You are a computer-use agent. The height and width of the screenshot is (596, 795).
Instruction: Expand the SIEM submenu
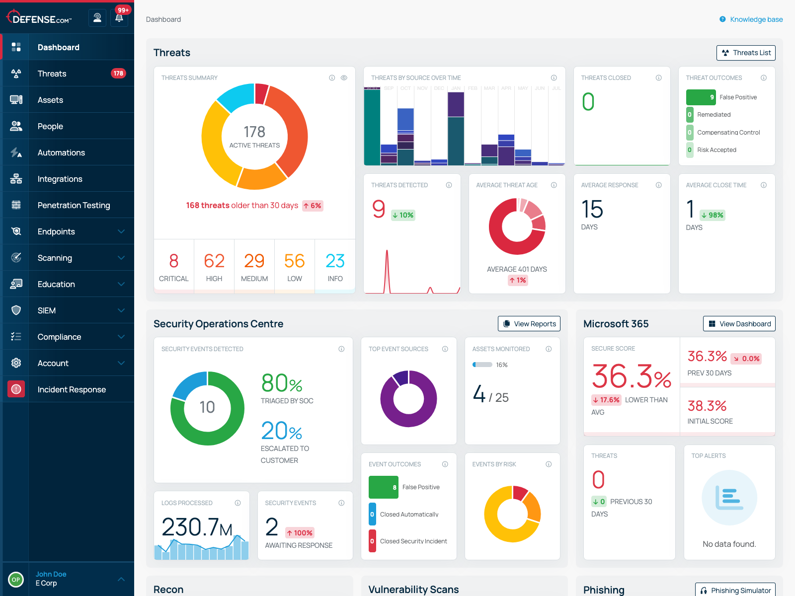pyautogui.click(x=121, y=310)
